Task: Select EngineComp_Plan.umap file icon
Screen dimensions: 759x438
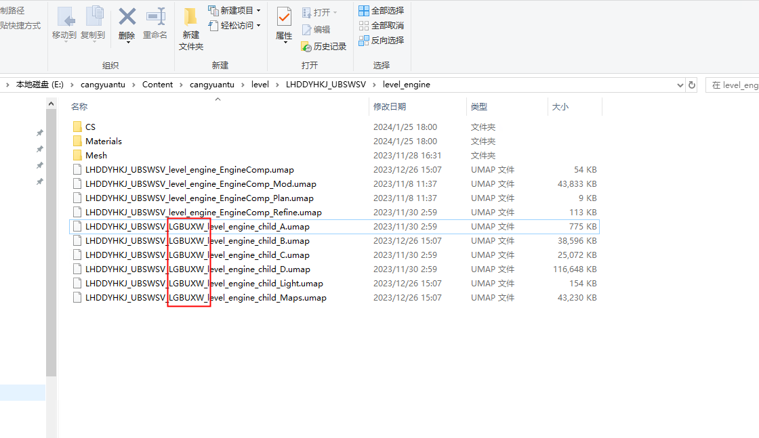Action: click(x=77, y=198)
